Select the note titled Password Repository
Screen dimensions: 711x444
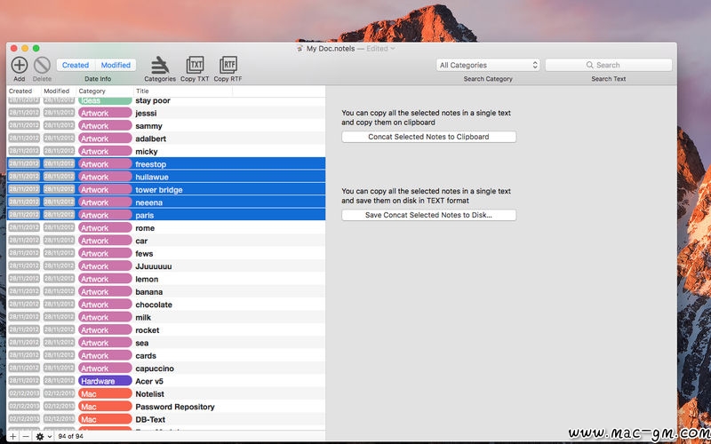point(166,407)
